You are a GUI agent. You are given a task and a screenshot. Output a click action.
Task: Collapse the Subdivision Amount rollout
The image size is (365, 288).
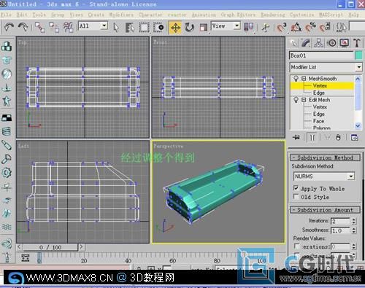(325, 210)
